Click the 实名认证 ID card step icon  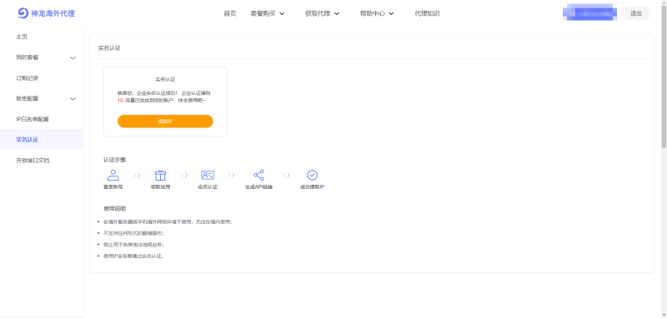208,175
